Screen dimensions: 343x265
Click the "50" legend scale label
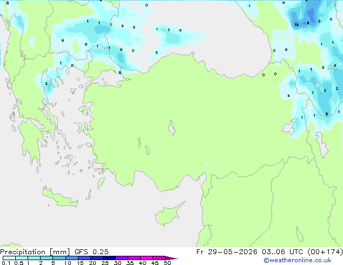167,263
